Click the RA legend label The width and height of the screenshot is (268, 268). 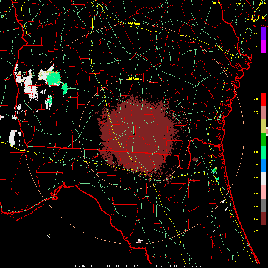click(x=255, y=152)
